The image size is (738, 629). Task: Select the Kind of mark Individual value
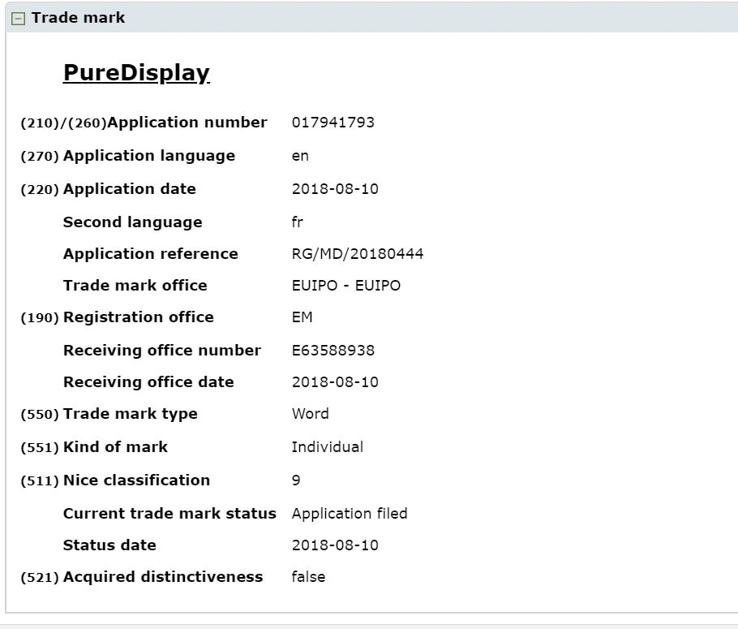pyautogui.click(x=328, y=446)
